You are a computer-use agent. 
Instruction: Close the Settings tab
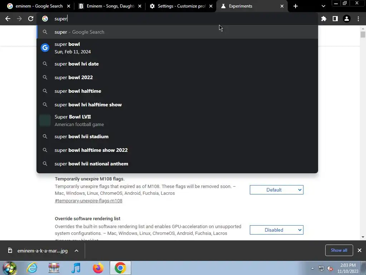point(211,6)
